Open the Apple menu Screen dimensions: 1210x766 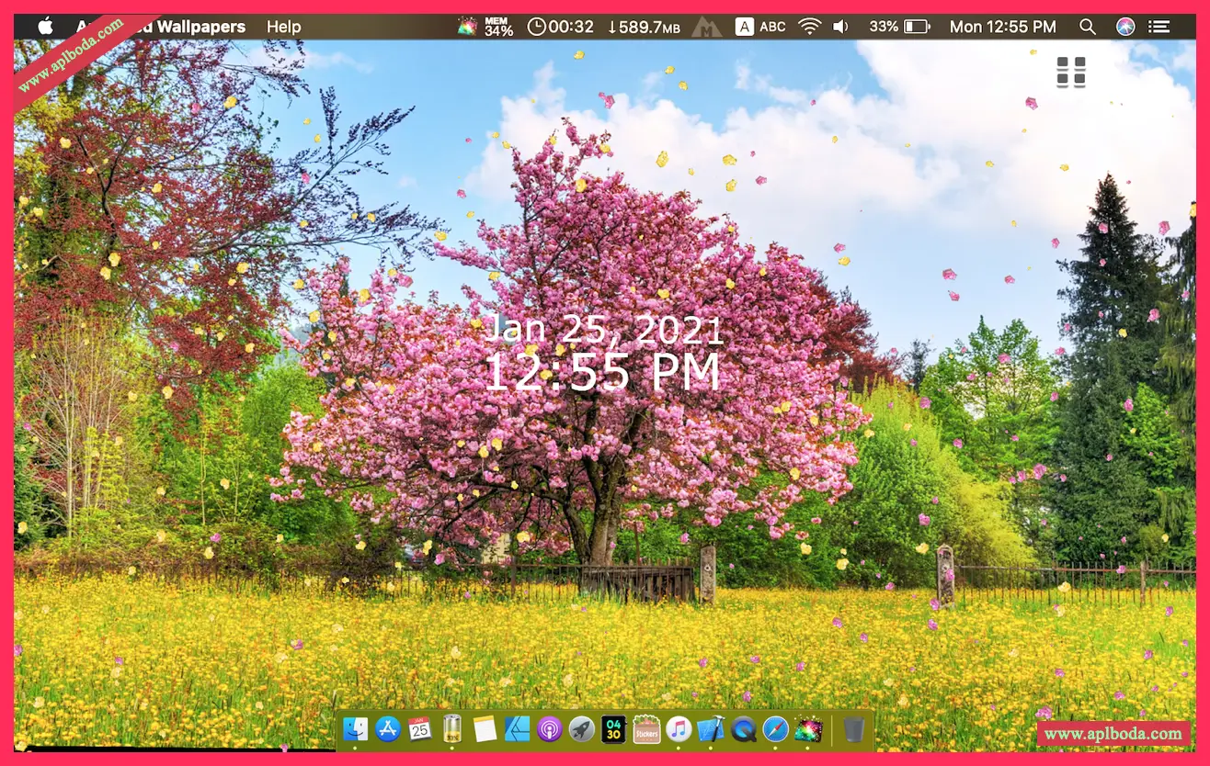[x=45, y=27]
